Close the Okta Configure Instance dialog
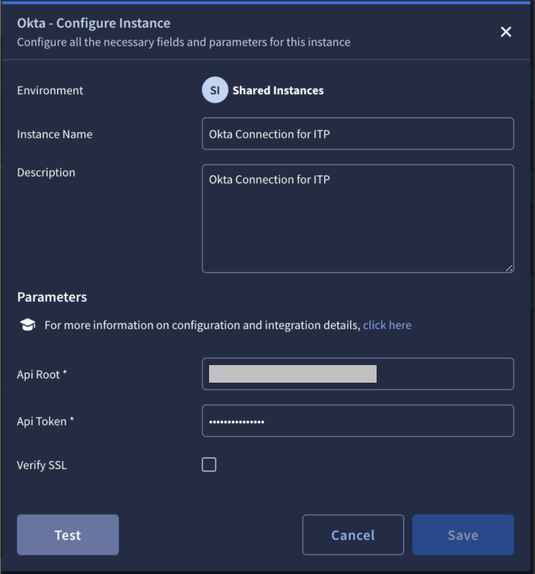The image size is (535, 574). tap(505, 32)
